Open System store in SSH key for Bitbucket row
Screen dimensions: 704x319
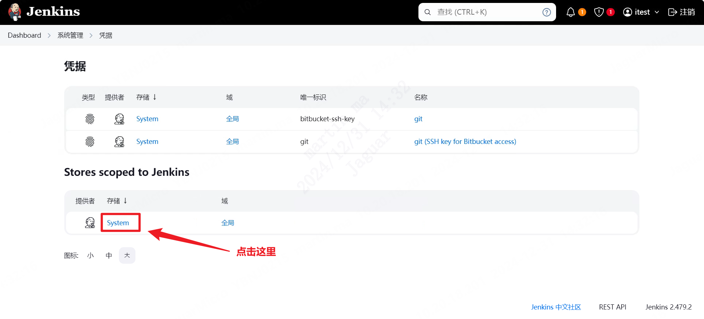147,141
